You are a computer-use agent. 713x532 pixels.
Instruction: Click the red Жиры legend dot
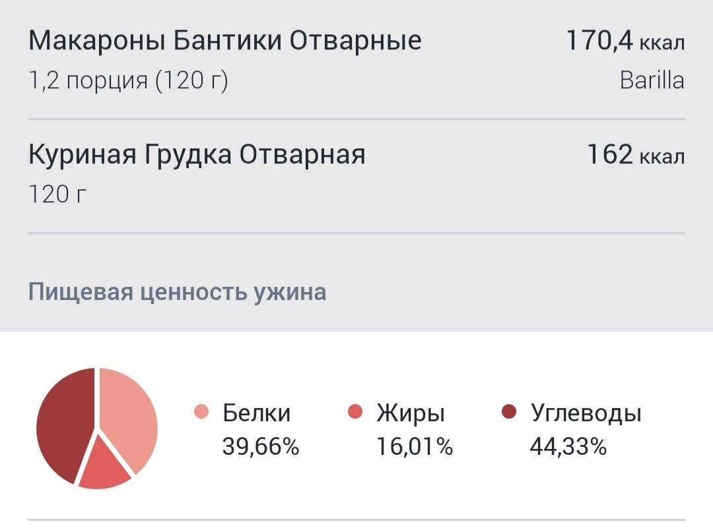pos(355,412)
